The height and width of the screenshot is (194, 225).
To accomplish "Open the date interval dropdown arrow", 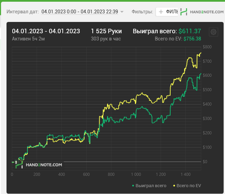I will click(122, 12).
